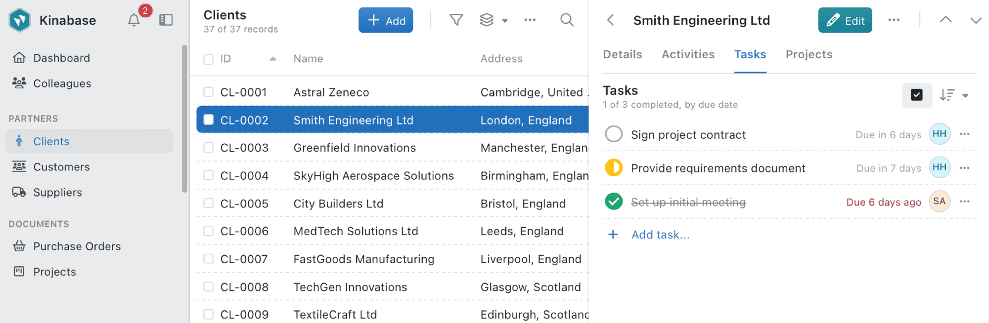Open search with magnifier icon

click(567, 20)
